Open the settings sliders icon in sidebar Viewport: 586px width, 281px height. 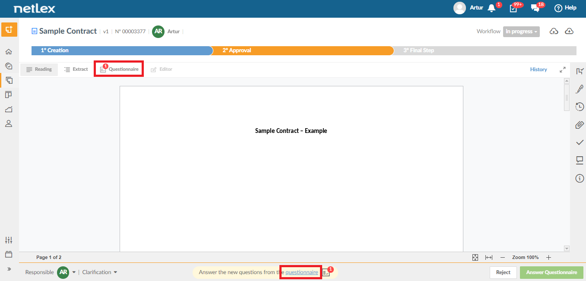coord(9,240)
